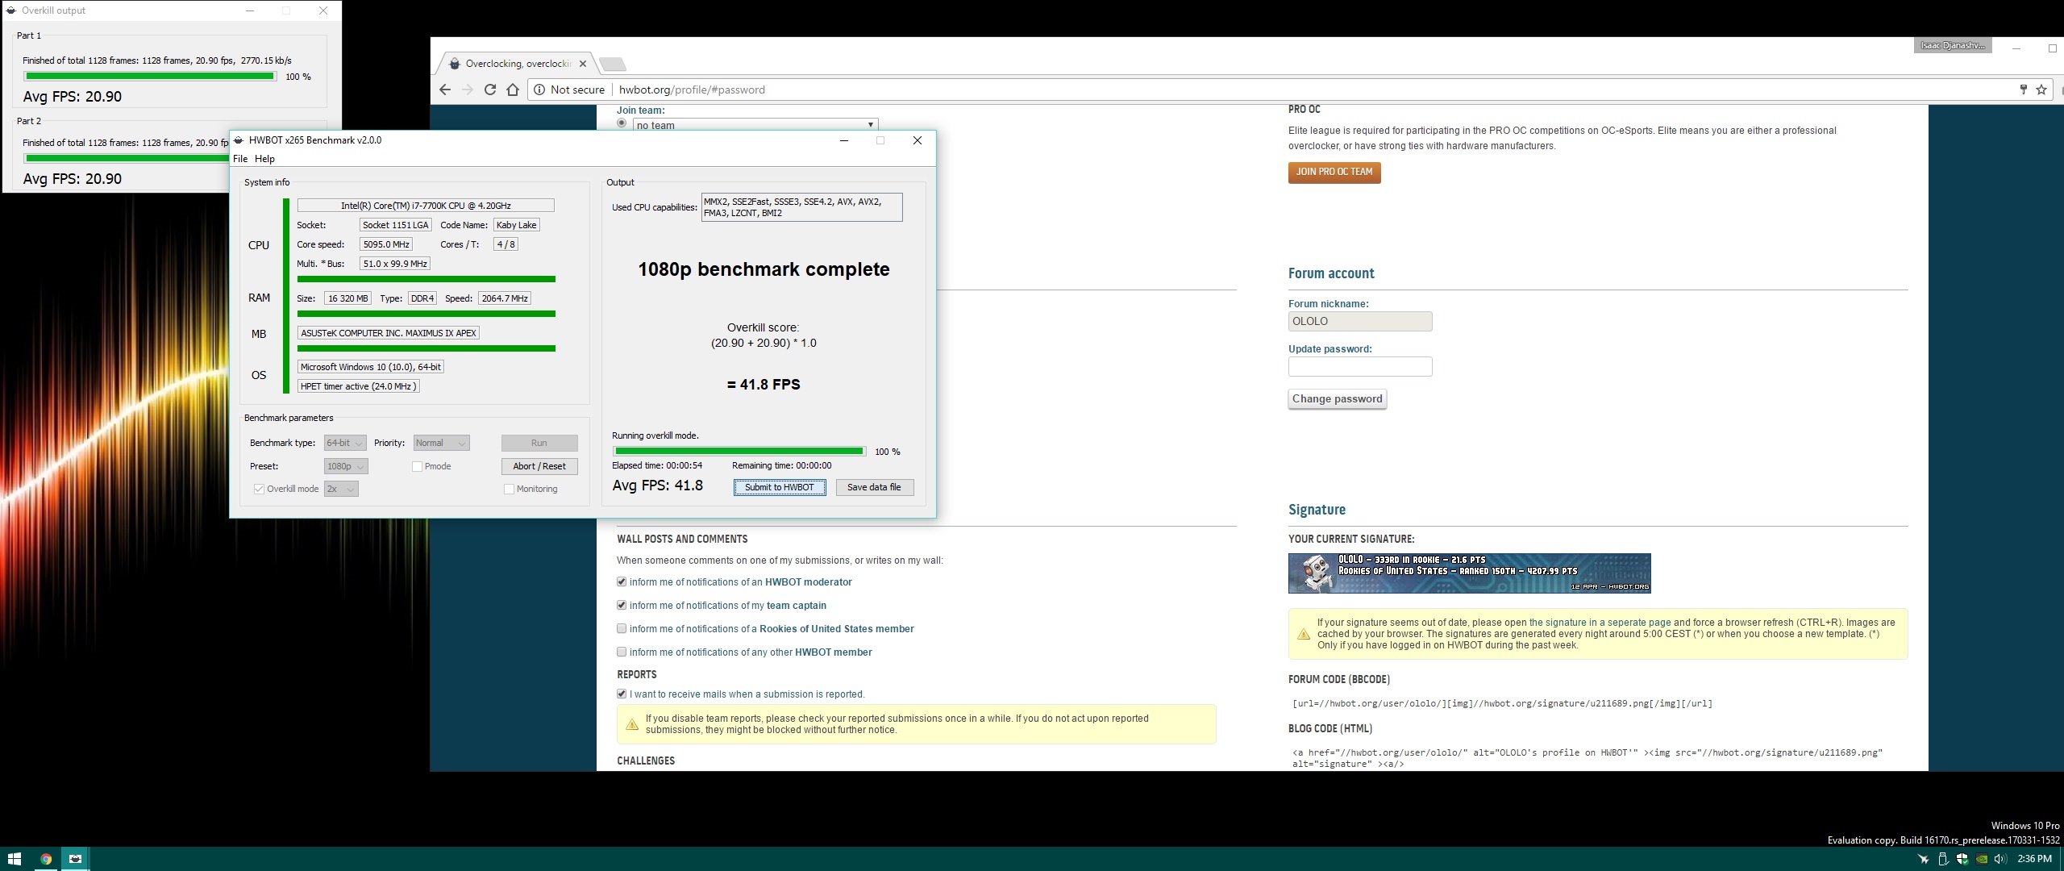The height and width of the screenshot is (871, 2064).
Task: Click Part 1 progress bar in Overkill output
Action: click(x=150, y=76)
